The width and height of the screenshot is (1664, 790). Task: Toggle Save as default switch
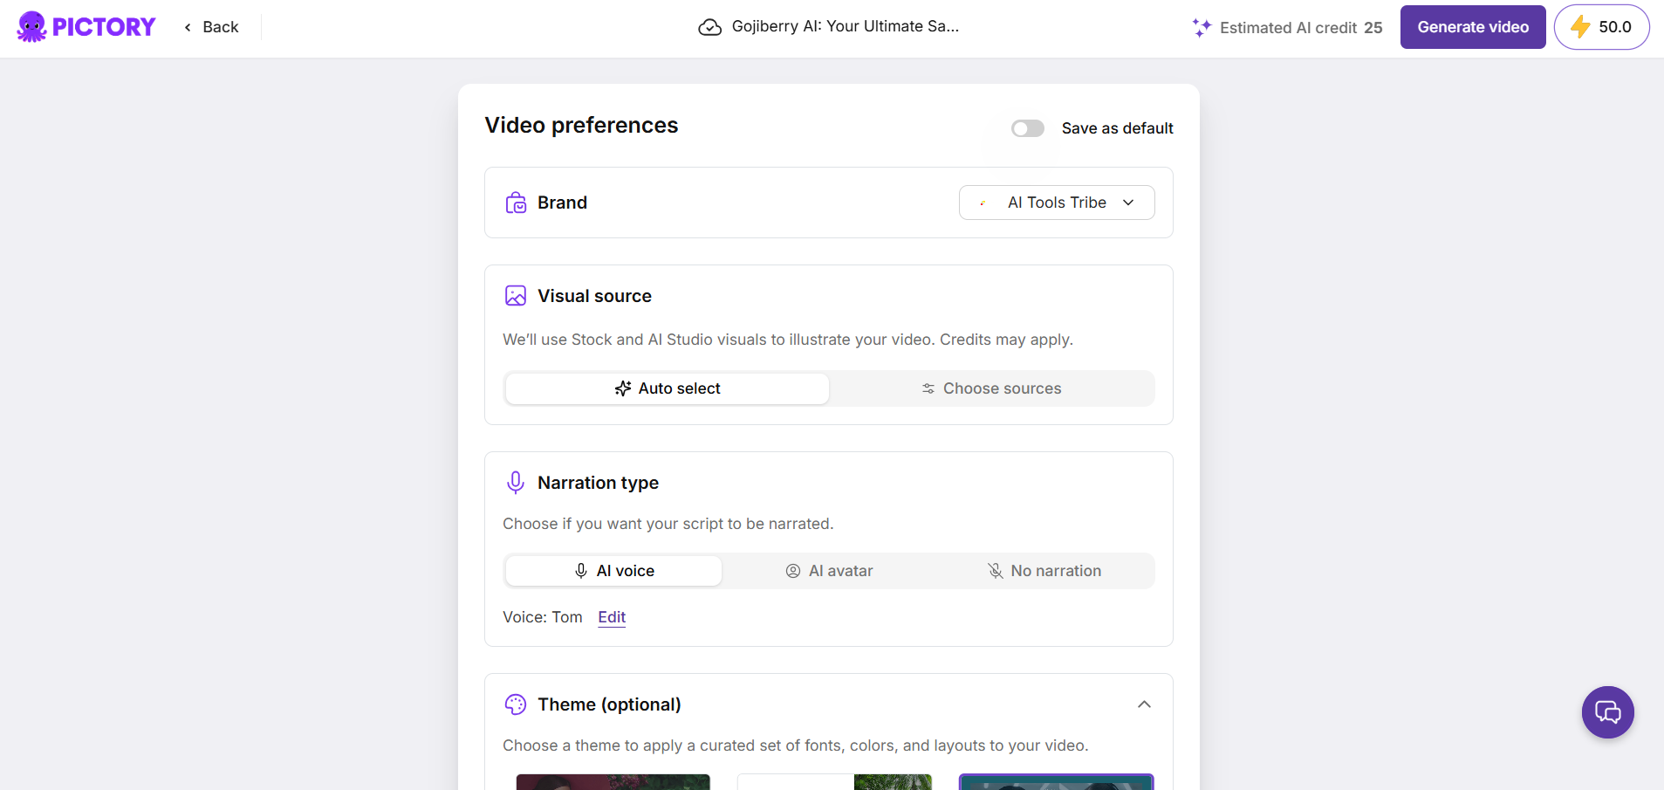pos(1028,128)
